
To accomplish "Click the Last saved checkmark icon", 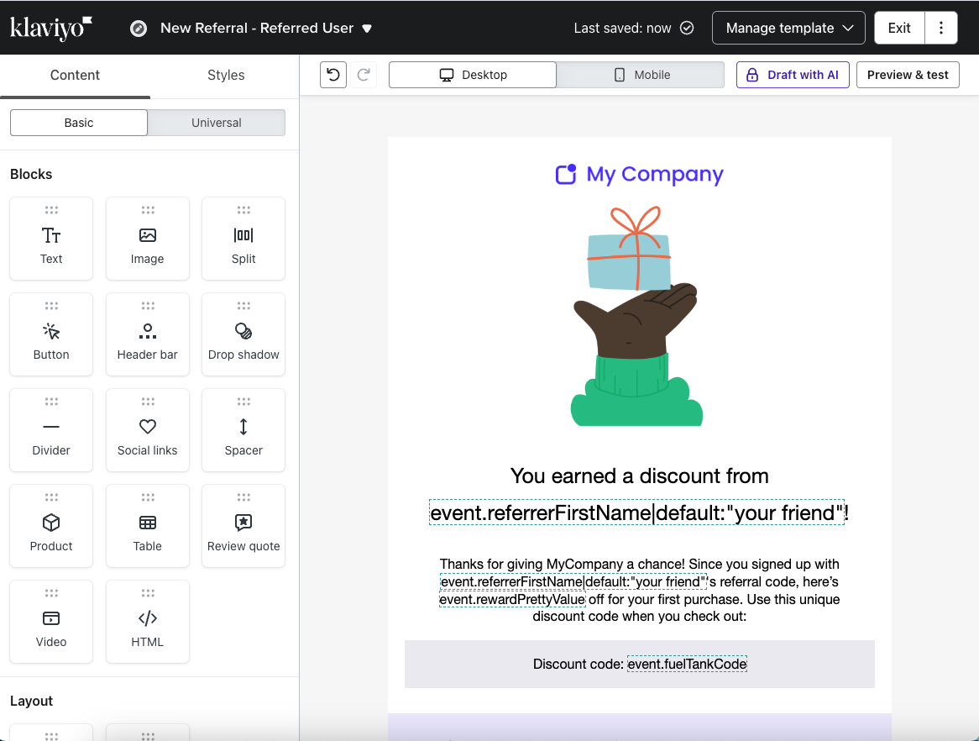I will coord(687,28).
